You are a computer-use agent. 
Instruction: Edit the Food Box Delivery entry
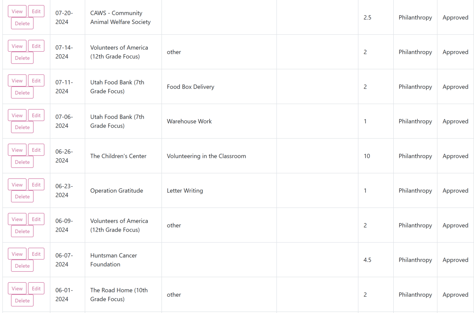coord(36,81)
